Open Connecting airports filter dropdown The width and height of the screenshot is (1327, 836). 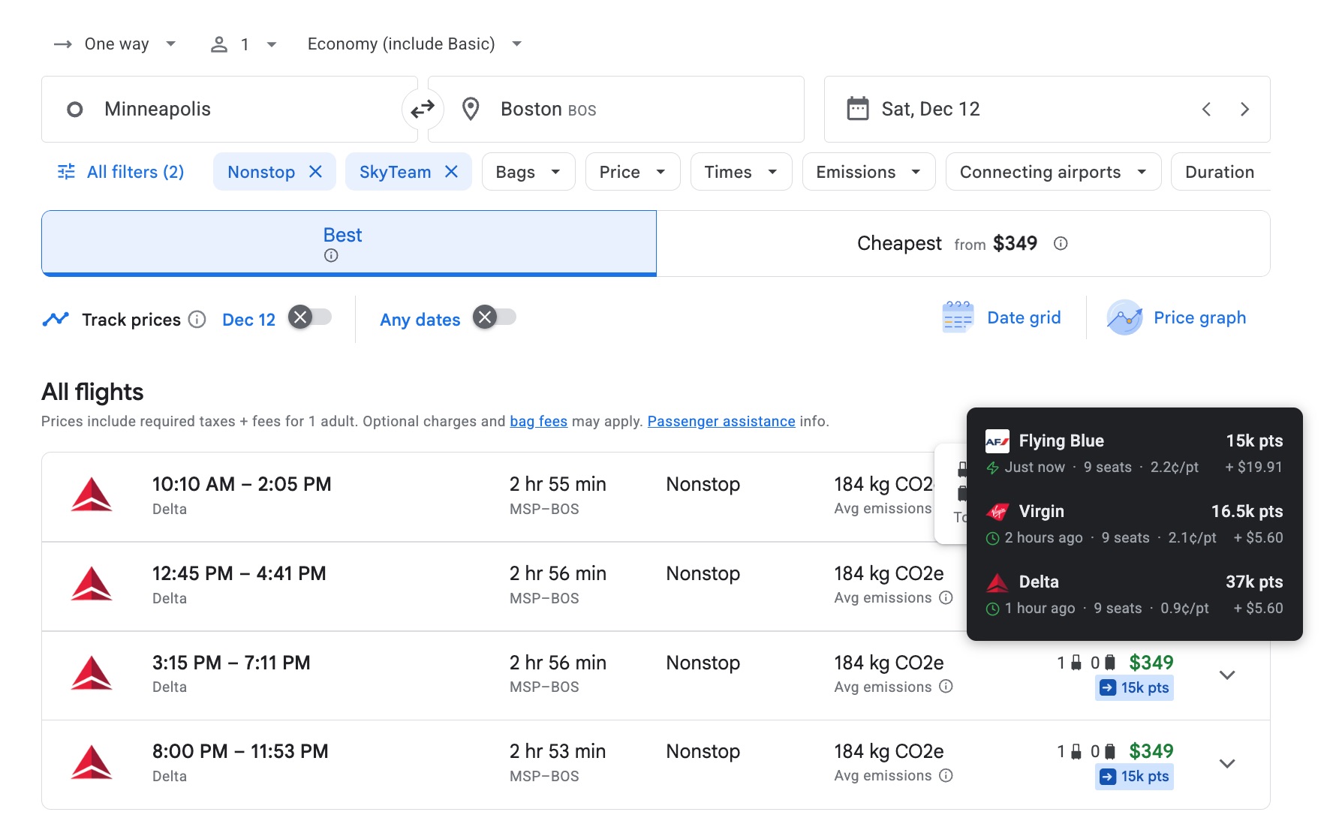[1053, 172]
